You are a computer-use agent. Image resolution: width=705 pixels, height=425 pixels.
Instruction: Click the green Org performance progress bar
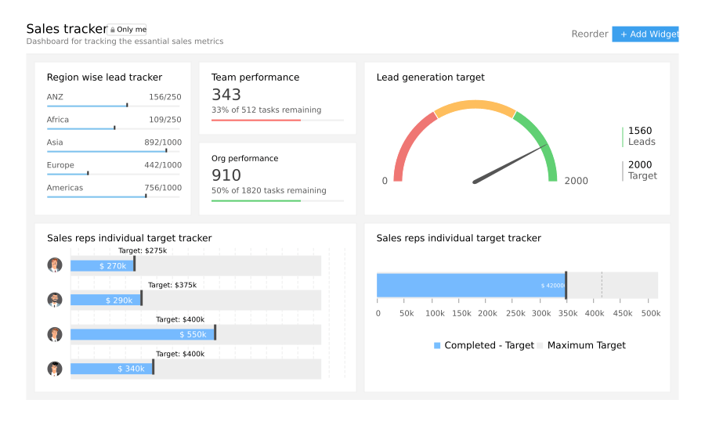[x=256, y=201]
